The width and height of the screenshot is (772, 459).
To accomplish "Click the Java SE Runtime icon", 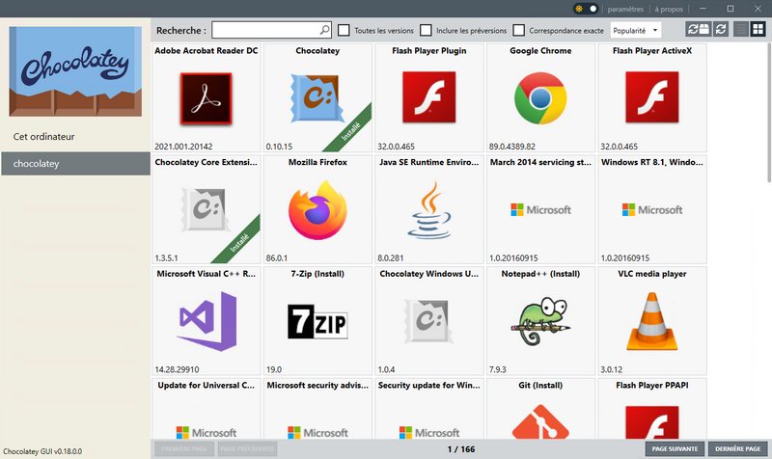I will click(429, 209).
